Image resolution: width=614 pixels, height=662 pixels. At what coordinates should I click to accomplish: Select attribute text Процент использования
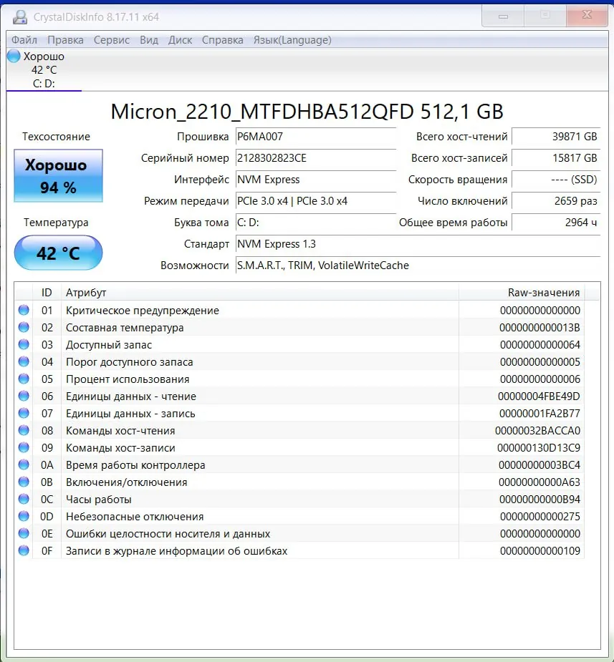128,379
